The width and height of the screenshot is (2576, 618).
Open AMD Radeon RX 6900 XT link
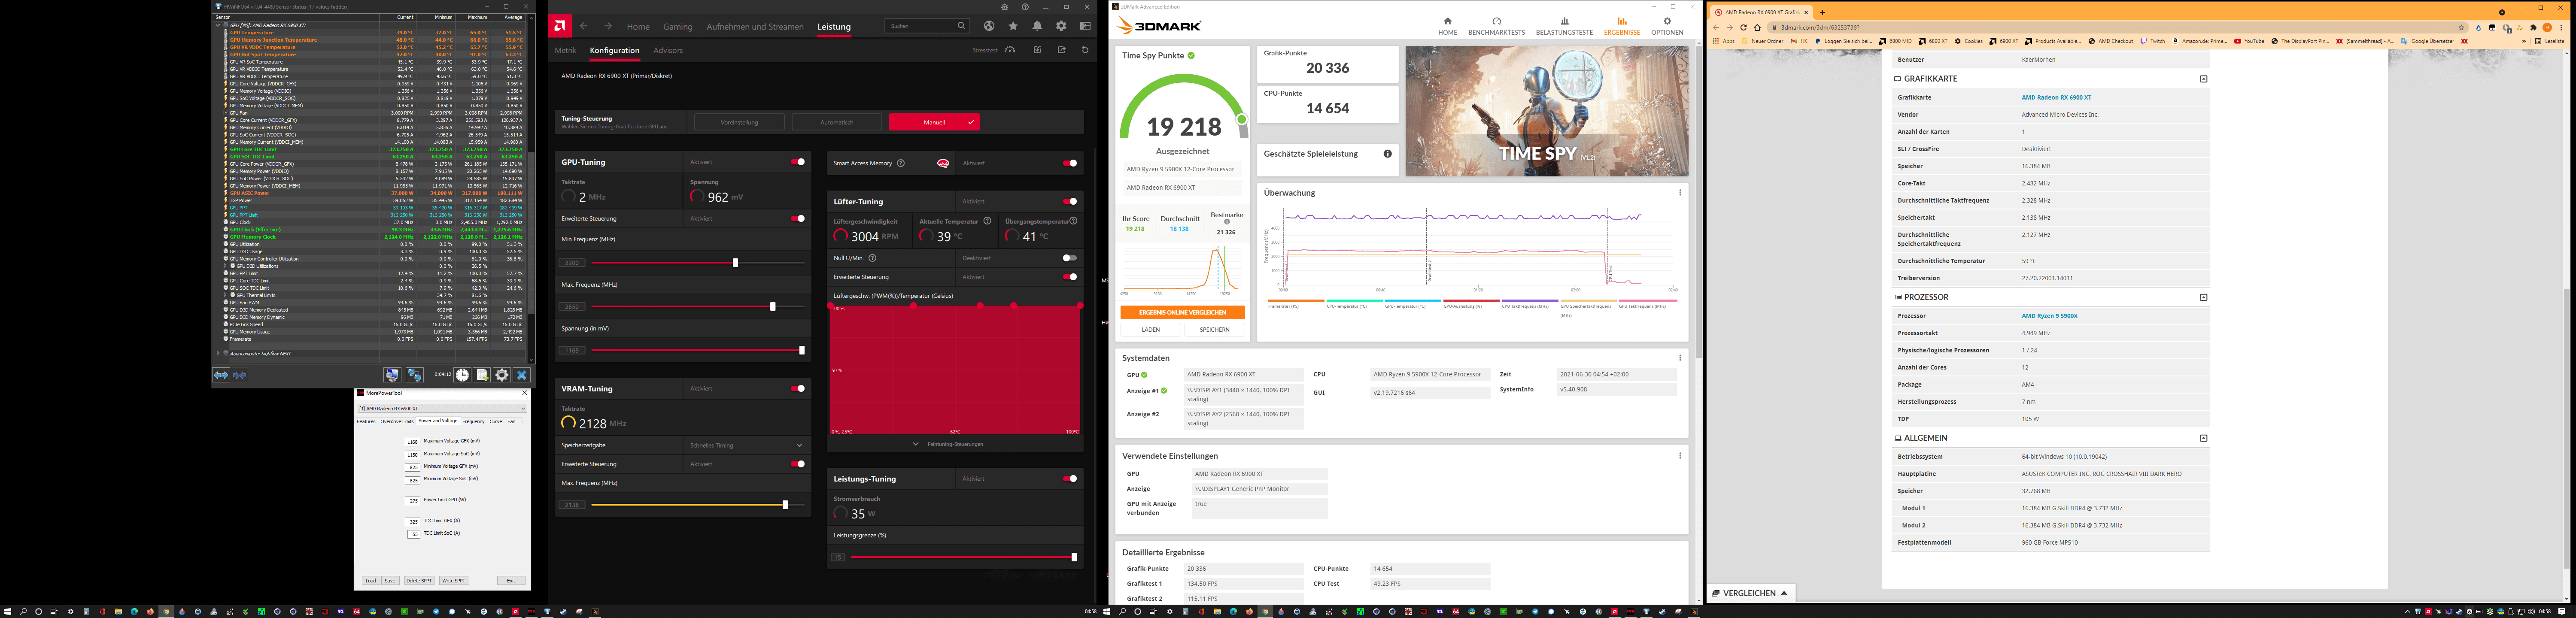[x=2056, y=97]
